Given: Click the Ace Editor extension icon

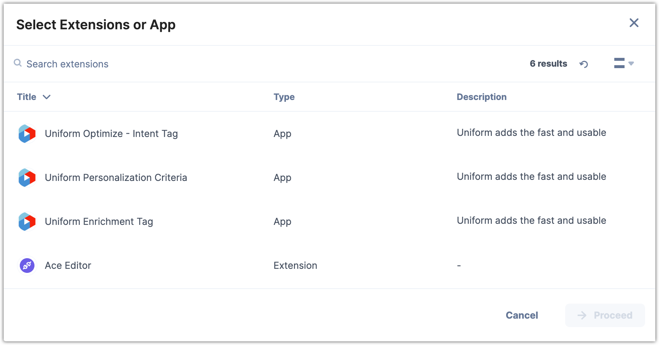Looking at the screenshot, I should pos(27,266).
